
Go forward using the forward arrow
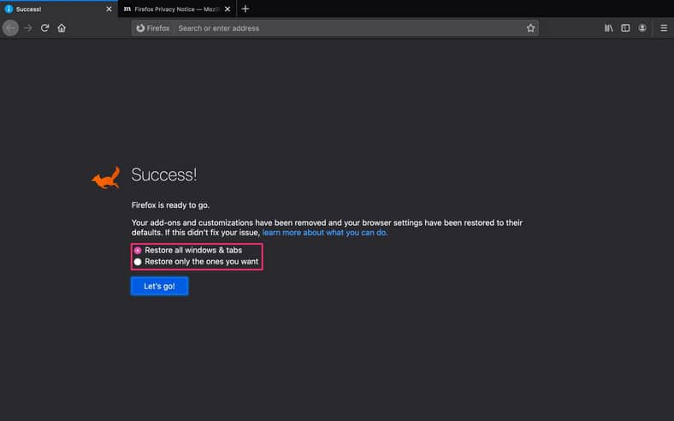click(x=28, y=28)
